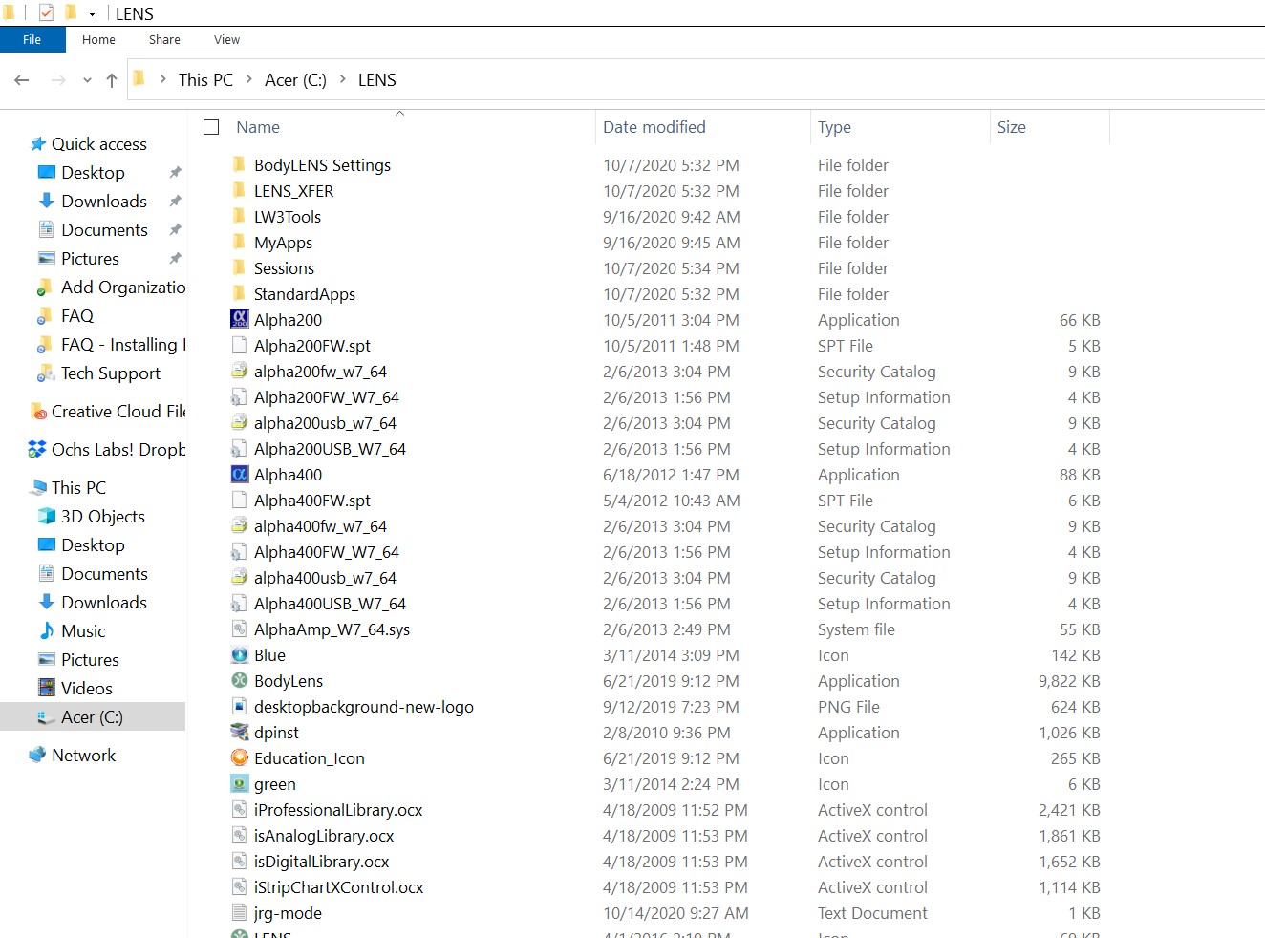Toggle the select-all checkbox in header

[212, 127]
